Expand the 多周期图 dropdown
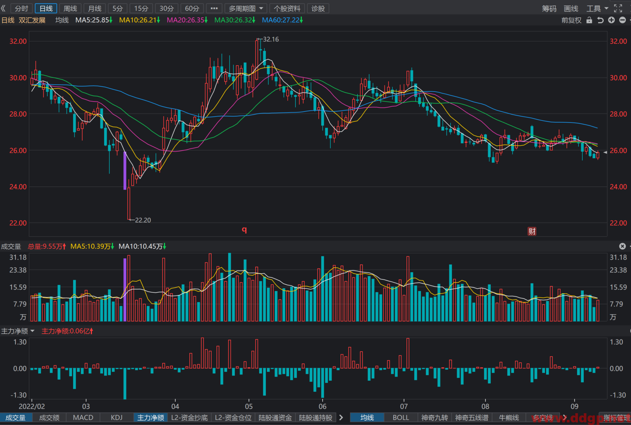Viewport: 631px width, 425px height. click(246, 8)
